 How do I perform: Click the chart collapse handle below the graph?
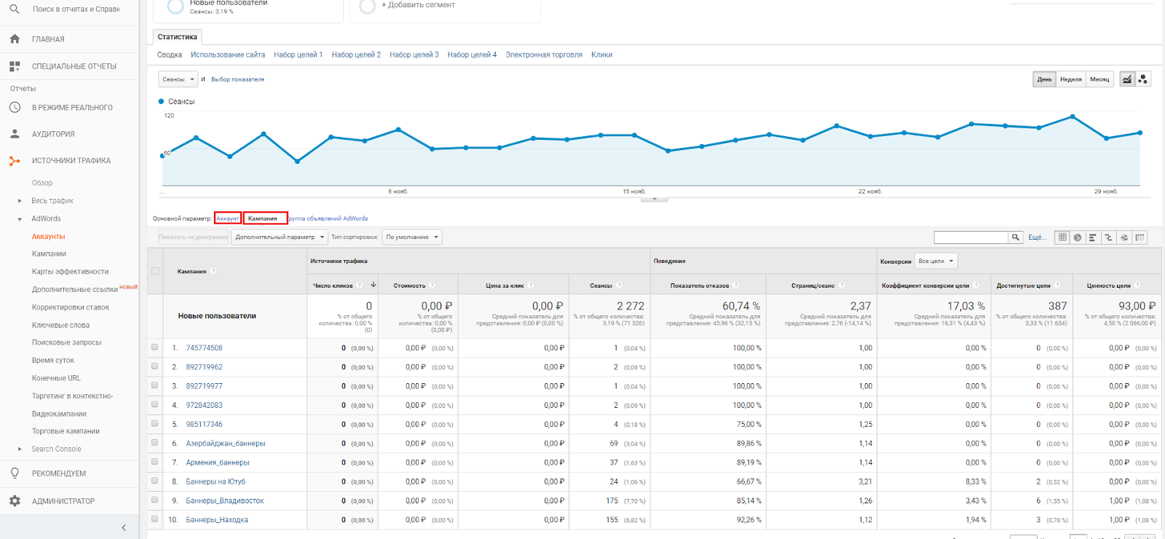pos(655,199)
